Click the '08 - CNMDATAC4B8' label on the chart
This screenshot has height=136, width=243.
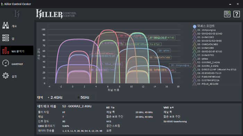160,58
